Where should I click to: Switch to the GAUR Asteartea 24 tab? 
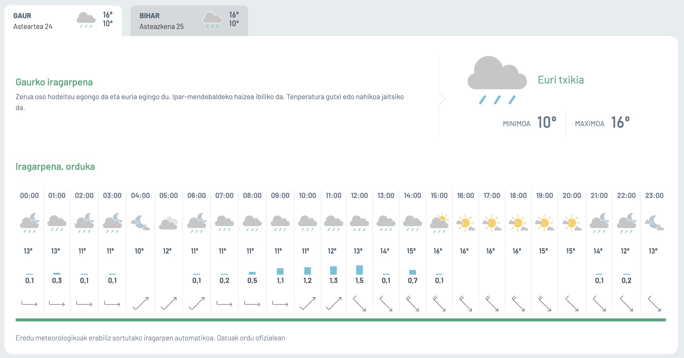(63, 21)
